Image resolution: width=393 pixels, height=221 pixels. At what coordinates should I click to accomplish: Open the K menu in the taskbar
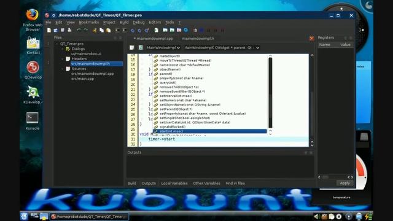24,216
